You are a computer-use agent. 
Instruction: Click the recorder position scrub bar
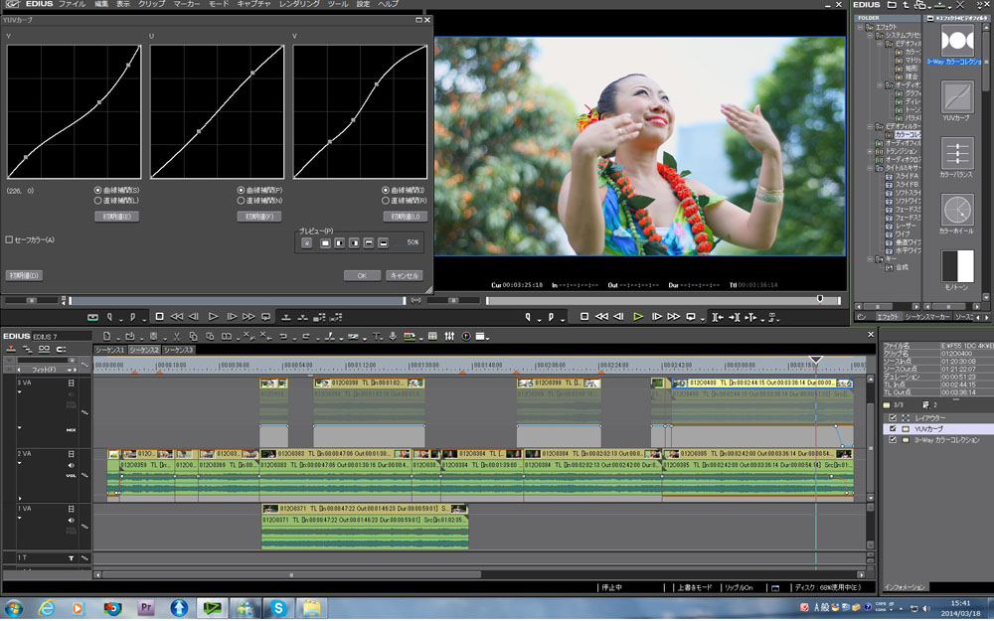[x=663, y=300]
